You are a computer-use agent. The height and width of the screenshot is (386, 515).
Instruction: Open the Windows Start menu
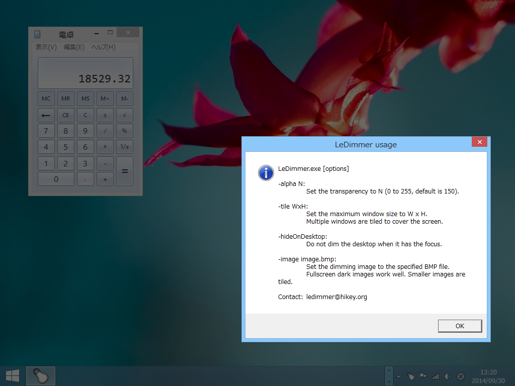click(11, 375)
